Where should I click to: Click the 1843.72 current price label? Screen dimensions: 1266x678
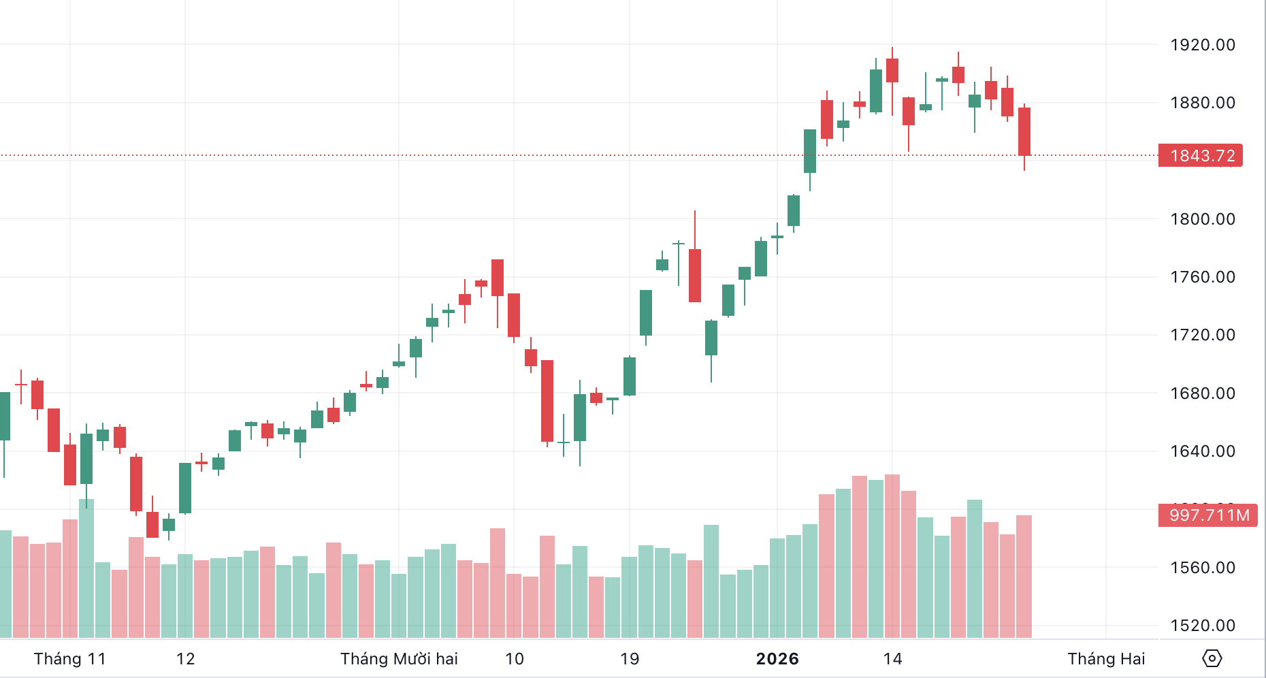1201,156
